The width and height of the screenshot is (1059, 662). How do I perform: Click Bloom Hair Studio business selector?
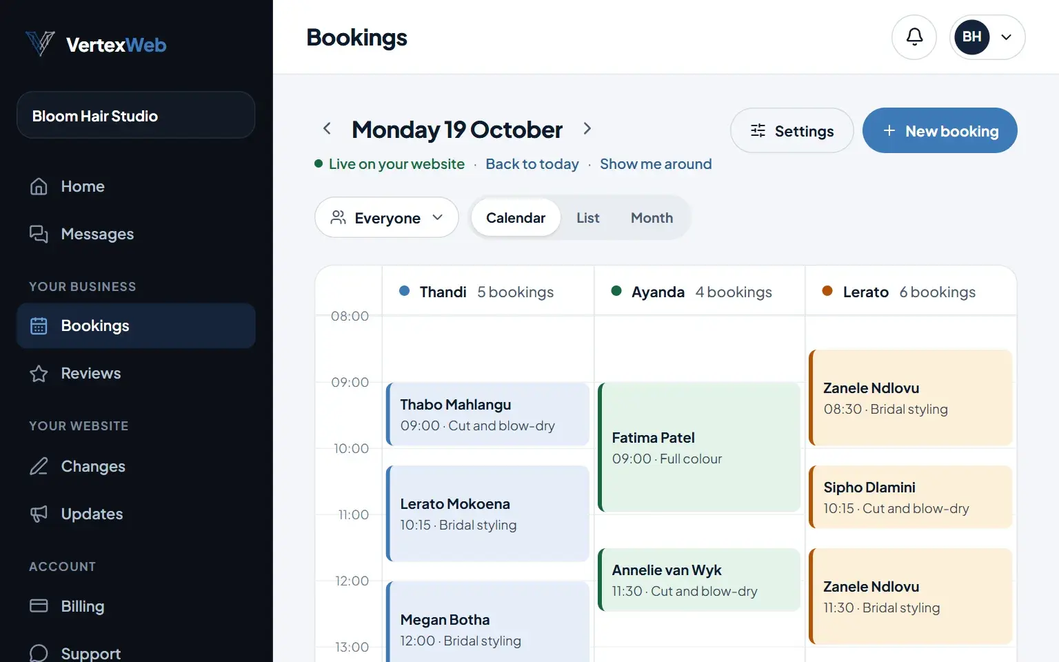coord(136,115)
